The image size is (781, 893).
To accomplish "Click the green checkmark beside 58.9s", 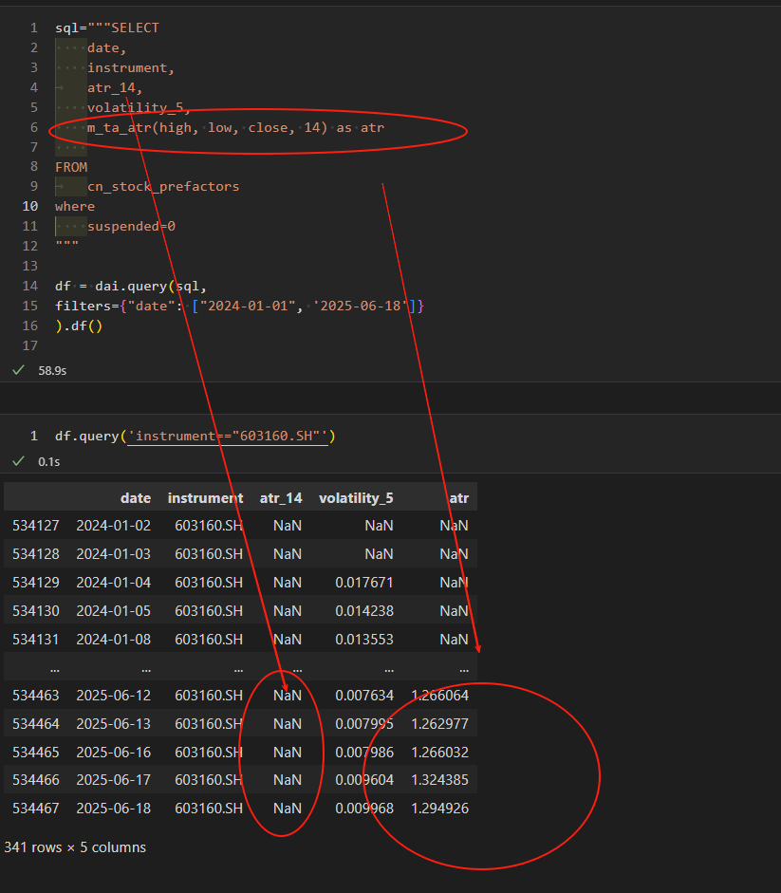I will [x=18, y=370].
